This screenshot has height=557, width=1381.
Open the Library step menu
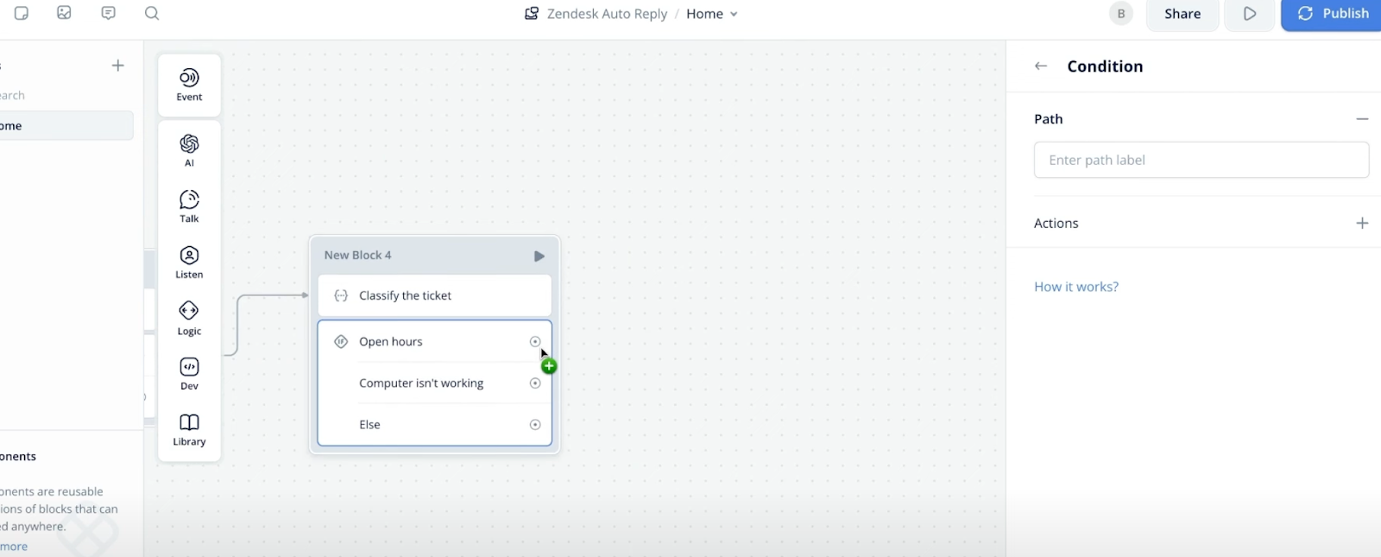coord(189,429)
